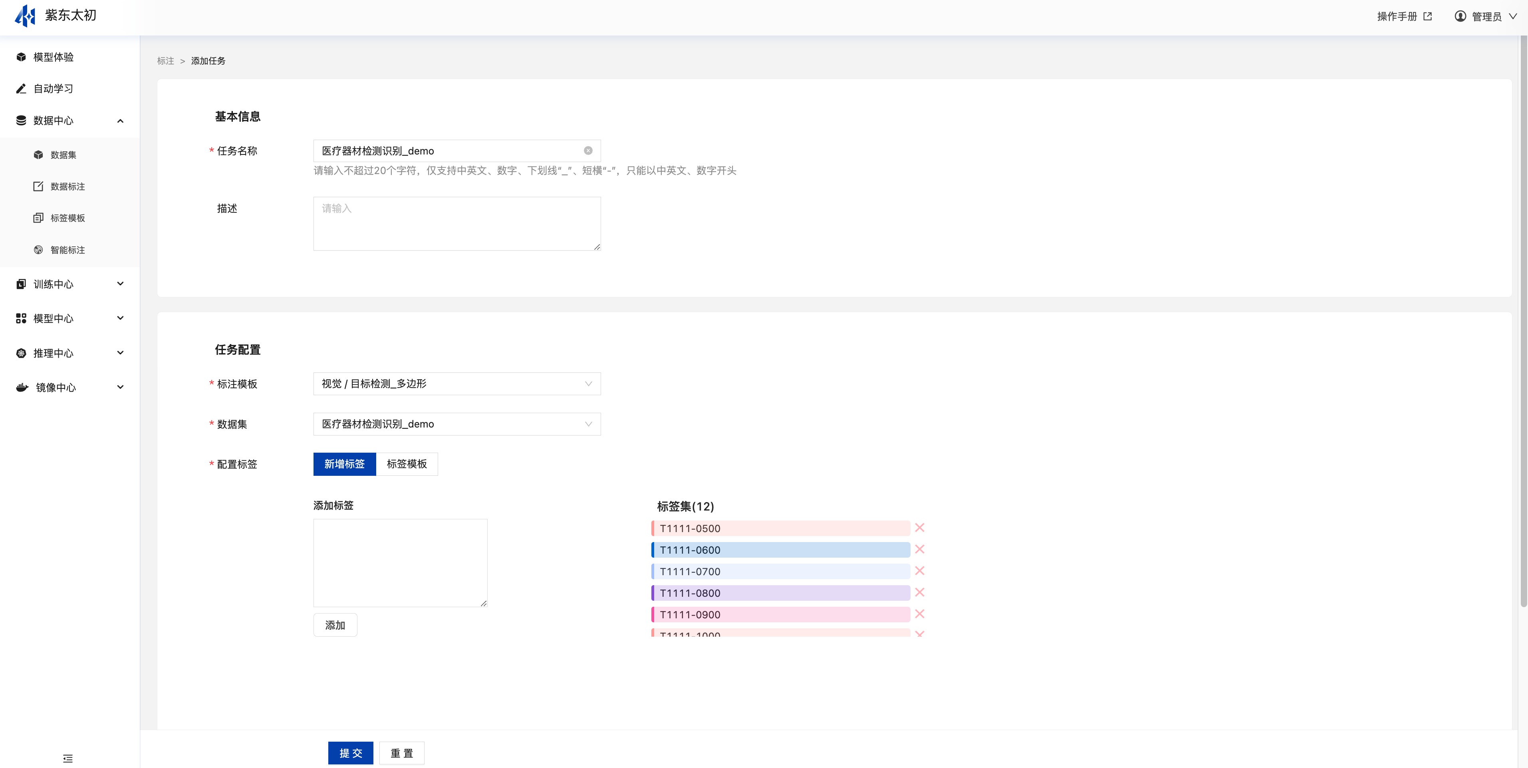Switch to the 新增标签 tab
Screen dimensions: 1528x768
345,464
